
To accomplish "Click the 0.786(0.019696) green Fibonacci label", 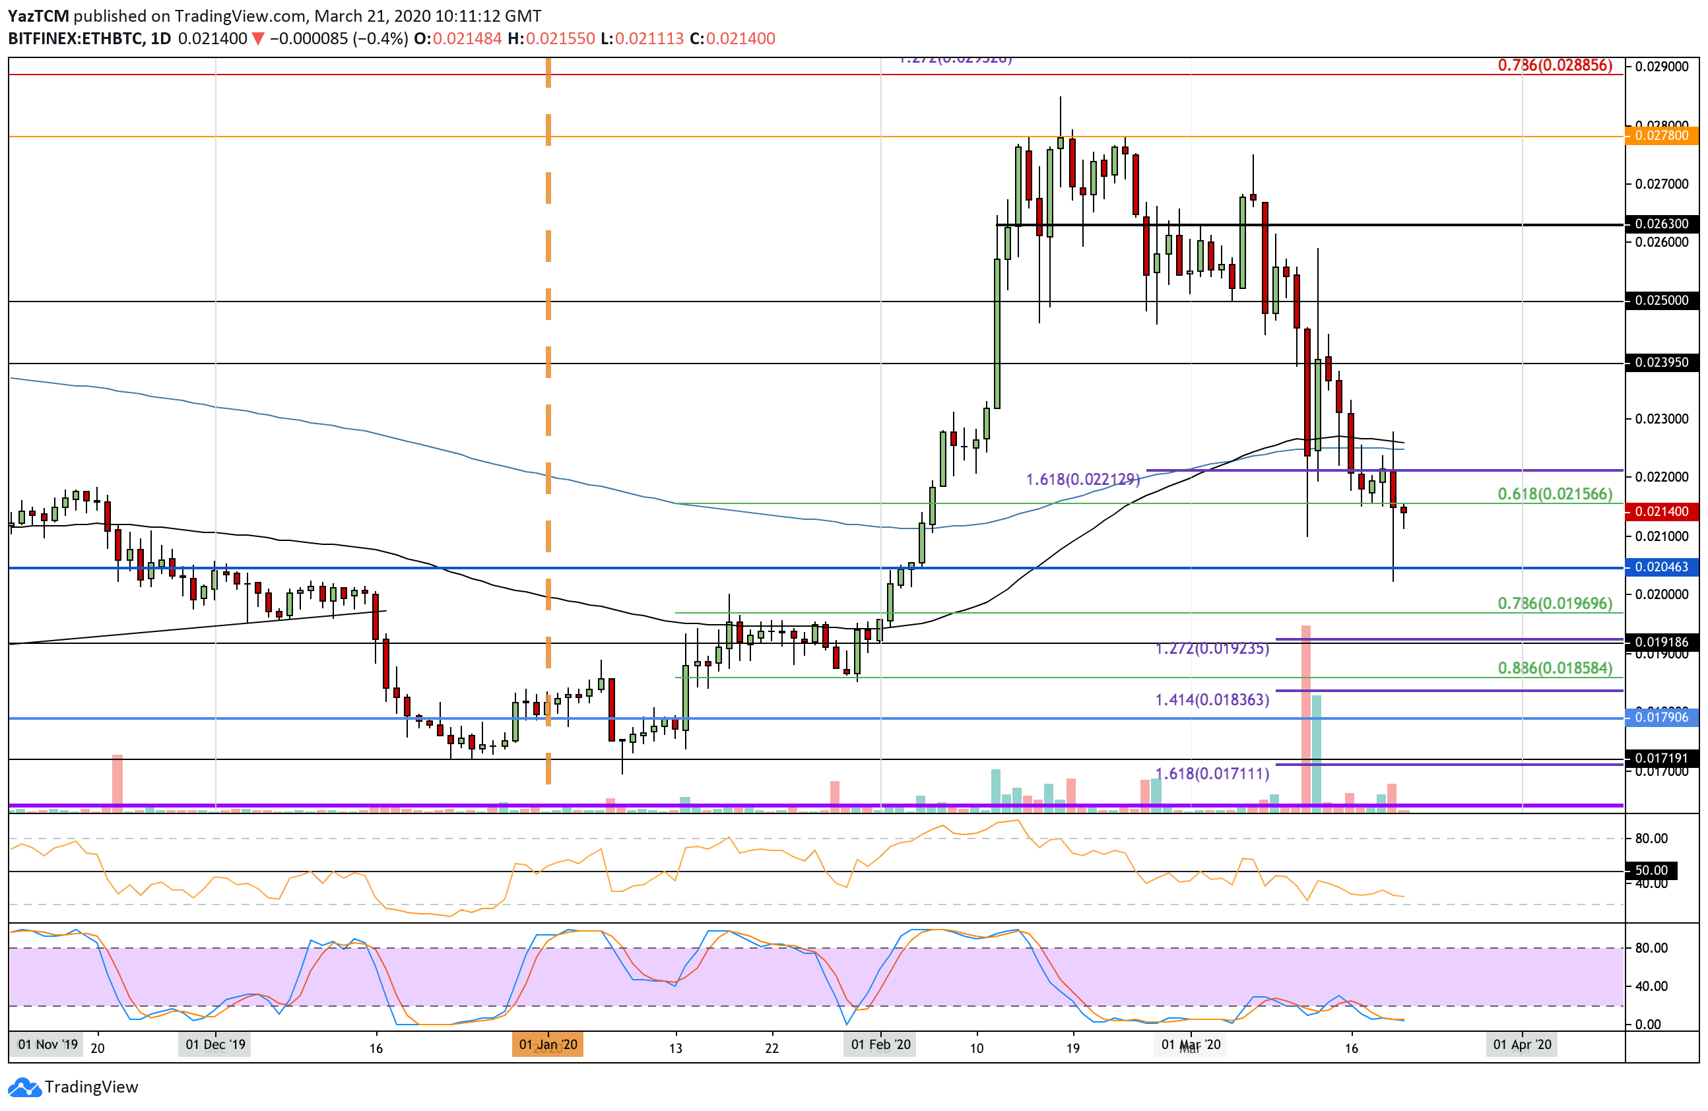I will [1555, 604].
